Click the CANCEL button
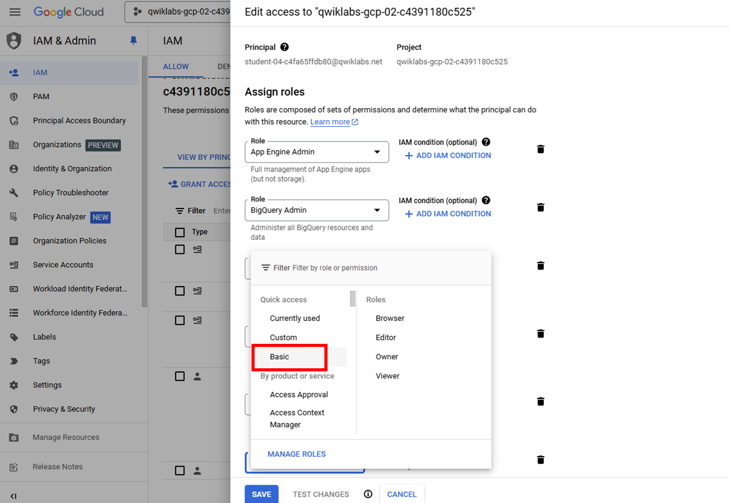The image size is (729, 503). [402, 494]
